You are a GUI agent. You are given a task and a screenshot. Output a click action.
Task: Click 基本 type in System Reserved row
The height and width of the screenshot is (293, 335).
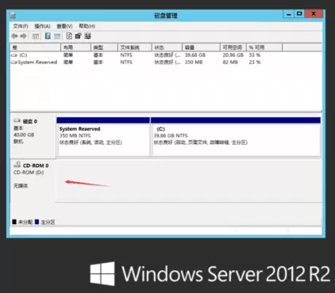pos(98,63)
